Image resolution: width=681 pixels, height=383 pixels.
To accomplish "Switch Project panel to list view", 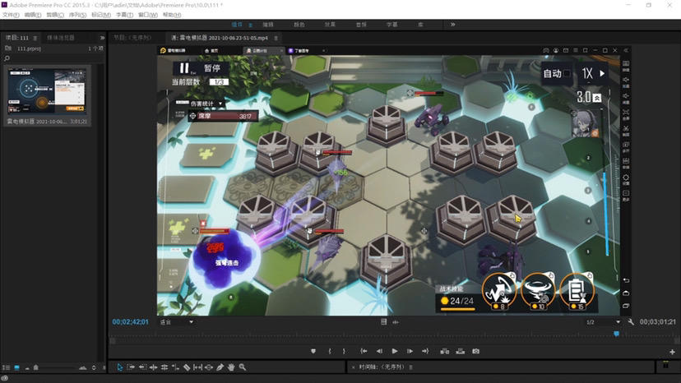I will (6, 368).
